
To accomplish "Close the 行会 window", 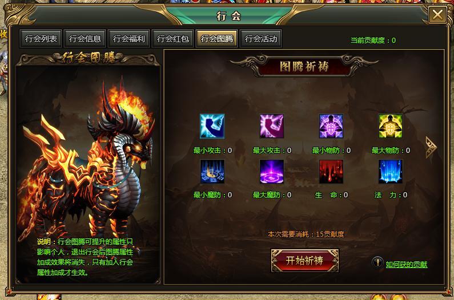I will click(437, 14).
